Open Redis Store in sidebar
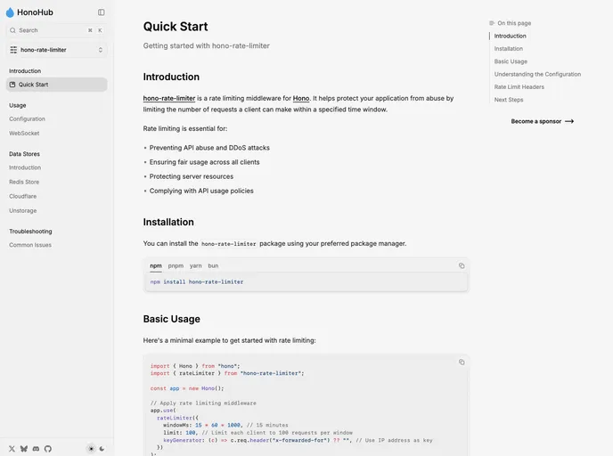Screen dimensions: 613x456 point(24,182)
